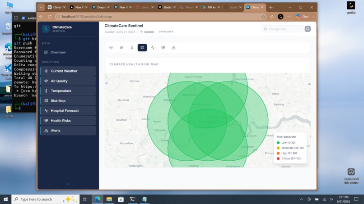Click the activity pulse icon in toolbar
Viewport: 364px width, 204px height.
153,48
